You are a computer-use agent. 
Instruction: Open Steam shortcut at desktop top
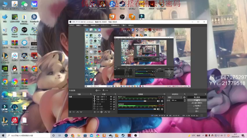pos(122,6)
